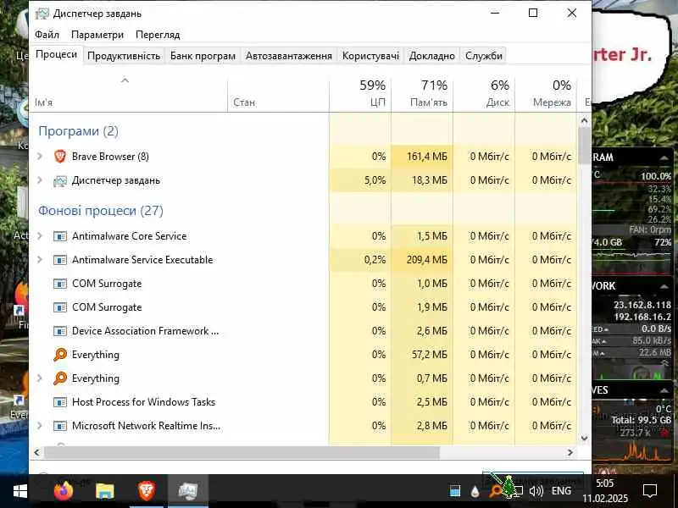Screen dimensions: 678x508
Task: Click the horizontal scrollbar thumb
Action: 242,452
